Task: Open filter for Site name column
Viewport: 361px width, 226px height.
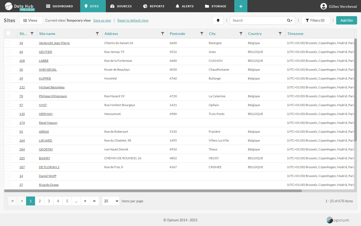Action: coord(97,34)
